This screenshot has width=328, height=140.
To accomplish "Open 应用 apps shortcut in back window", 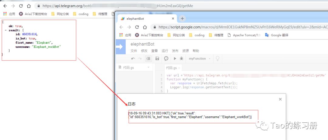I will tap(9, 14).
